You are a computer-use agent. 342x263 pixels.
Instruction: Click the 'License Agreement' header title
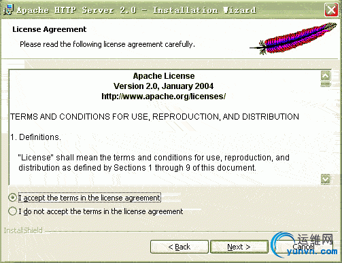[50, 29]
